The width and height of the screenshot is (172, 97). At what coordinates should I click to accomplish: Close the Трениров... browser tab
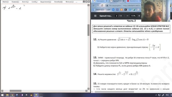(x=107, y=1)
